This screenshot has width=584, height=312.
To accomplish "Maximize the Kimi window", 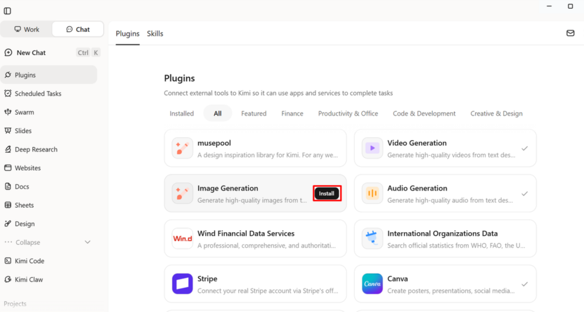I will (x=570, y=6).
